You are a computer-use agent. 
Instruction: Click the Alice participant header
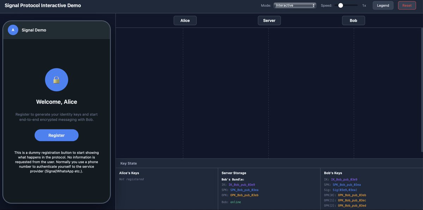click(185, 20)
